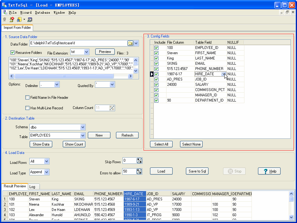Click the Errors to allow spinner control
Screen dimensions: 297x223
click(139, 171)
